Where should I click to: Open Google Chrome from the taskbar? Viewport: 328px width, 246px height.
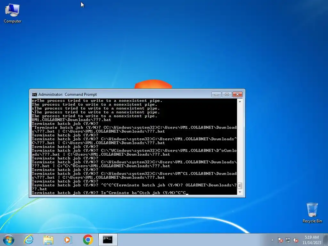click(x=88, y=240)
